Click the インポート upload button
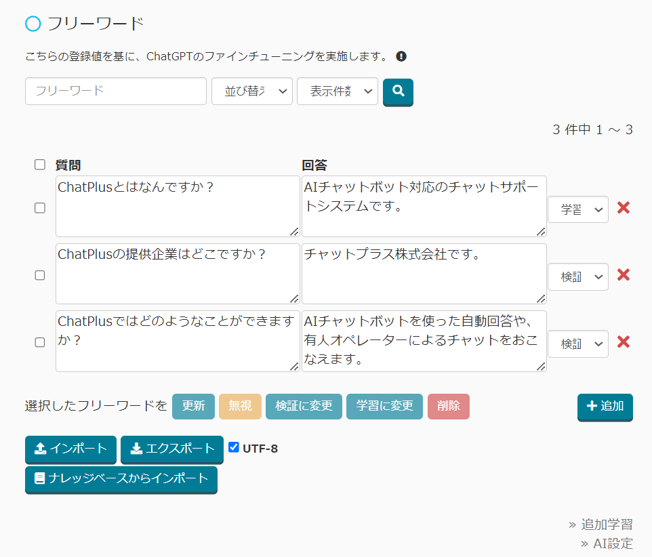The width and height of the screenshot is (652, 557). point(70,449)
